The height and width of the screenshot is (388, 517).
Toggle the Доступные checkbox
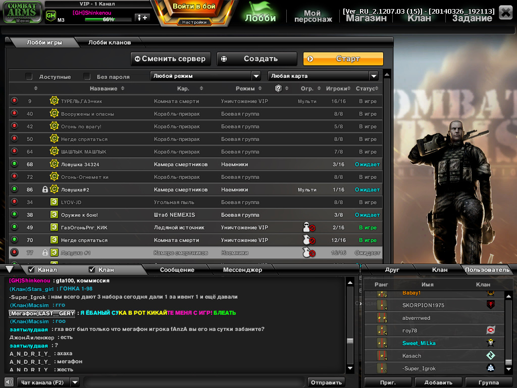tap(29, 77)
